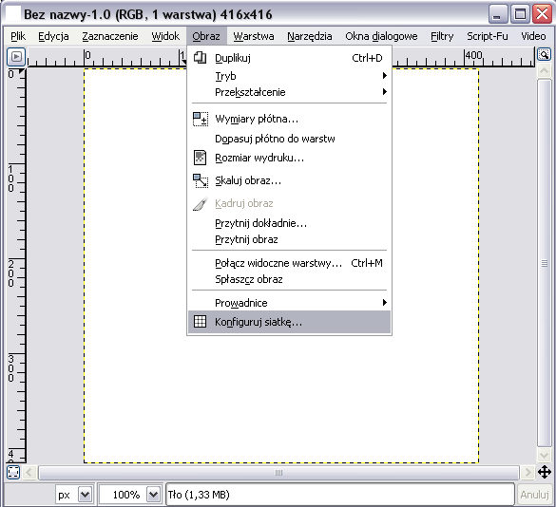
Task: Click the Rozmiar wydruku print size icon
Action: [200, 158]
